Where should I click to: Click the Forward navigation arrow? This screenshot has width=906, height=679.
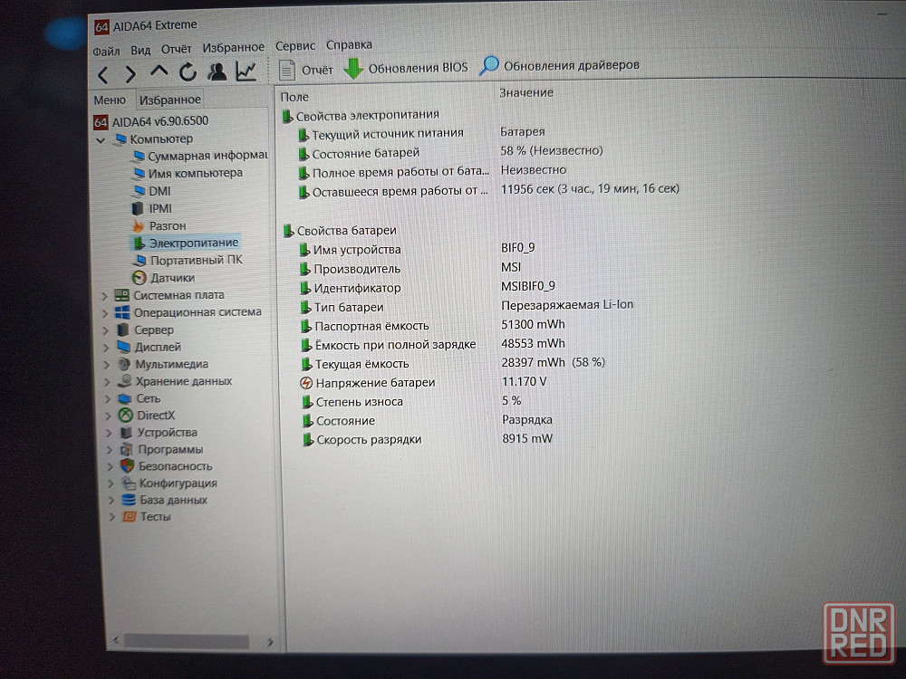131,74
